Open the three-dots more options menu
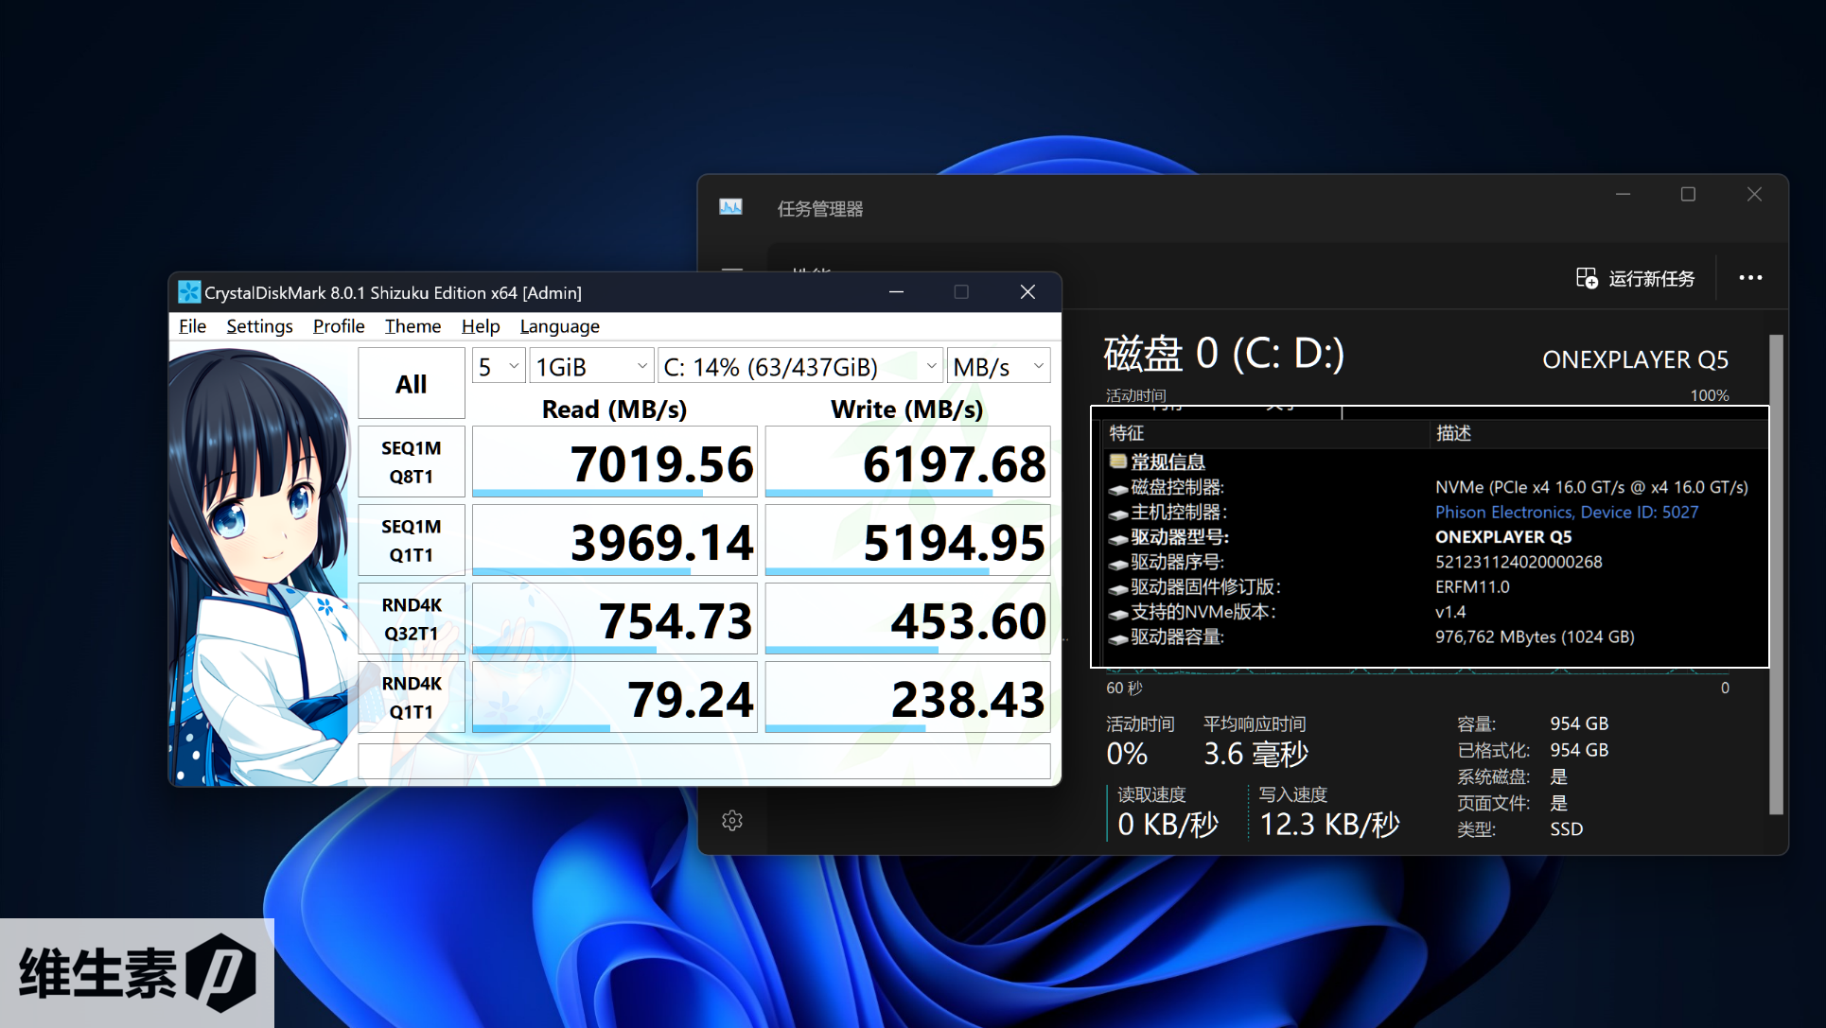Screen dimensions: 1826x1028 click(x=1750, y=278)
